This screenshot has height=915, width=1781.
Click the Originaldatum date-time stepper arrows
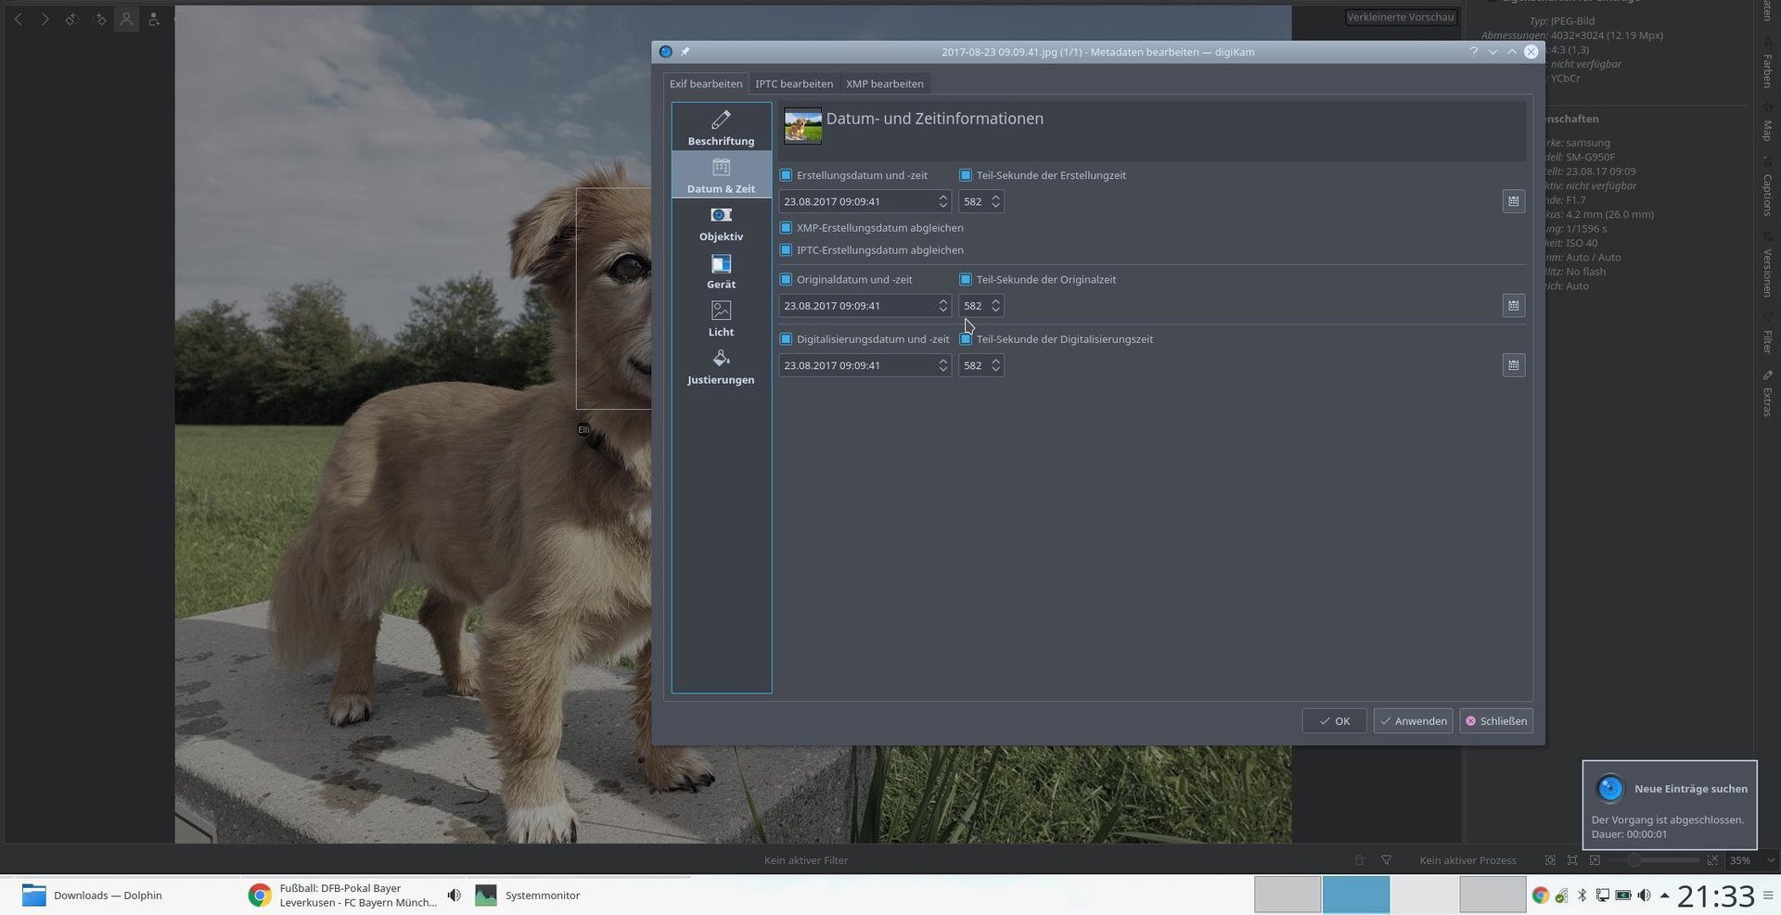click(942, 305)
